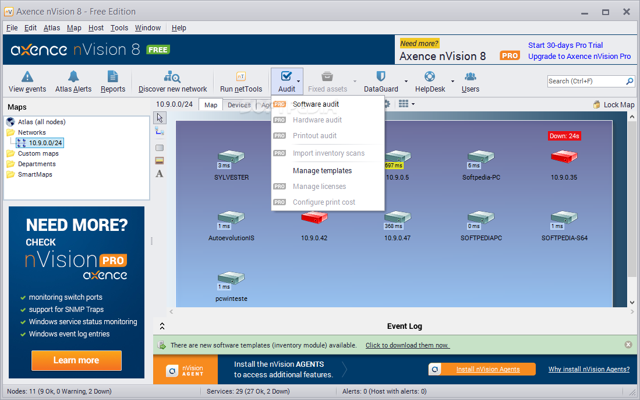Click the Search (Ctrl+F) field
Image resolution: width=640 pixels, height=400 pixels.
[586, 81]
